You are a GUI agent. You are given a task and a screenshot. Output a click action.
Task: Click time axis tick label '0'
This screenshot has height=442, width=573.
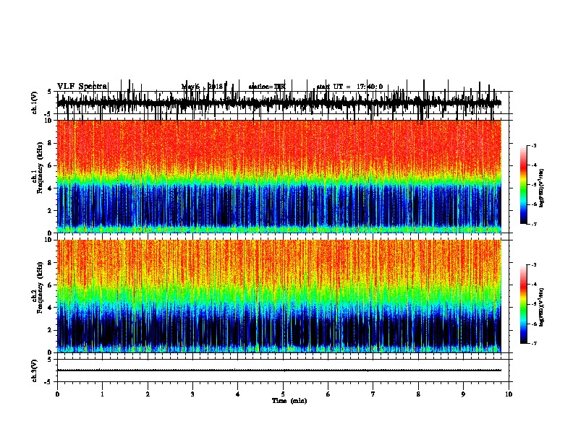click(x=57, y=394)
